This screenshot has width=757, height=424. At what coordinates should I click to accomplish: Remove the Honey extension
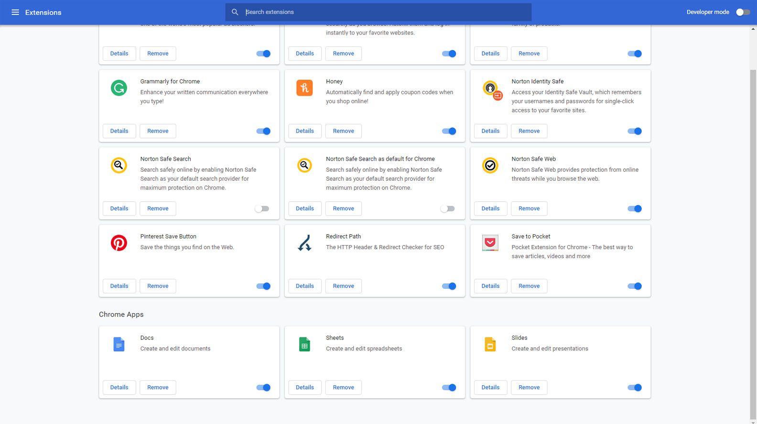point(344,131)
